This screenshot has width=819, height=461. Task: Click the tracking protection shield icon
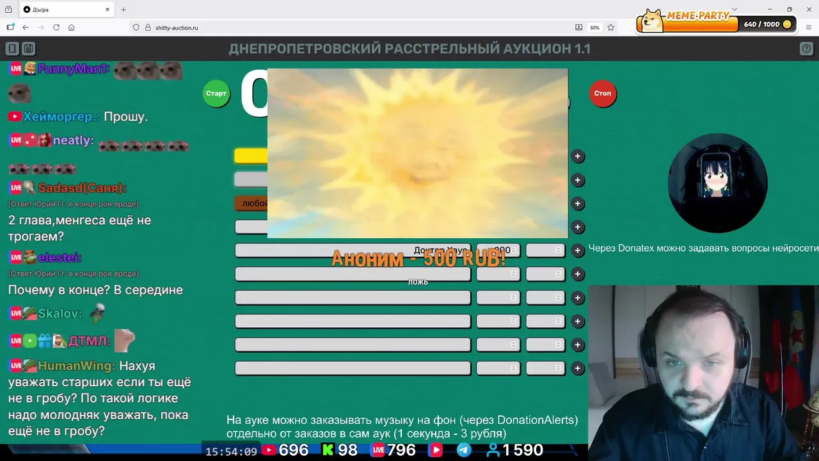136,28
